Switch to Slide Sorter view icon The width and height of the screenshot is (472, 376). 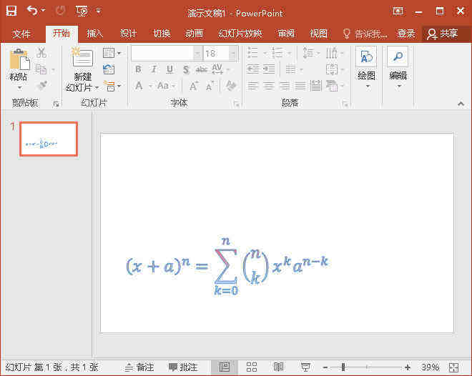pyautogui.click(x=252, y=367)
